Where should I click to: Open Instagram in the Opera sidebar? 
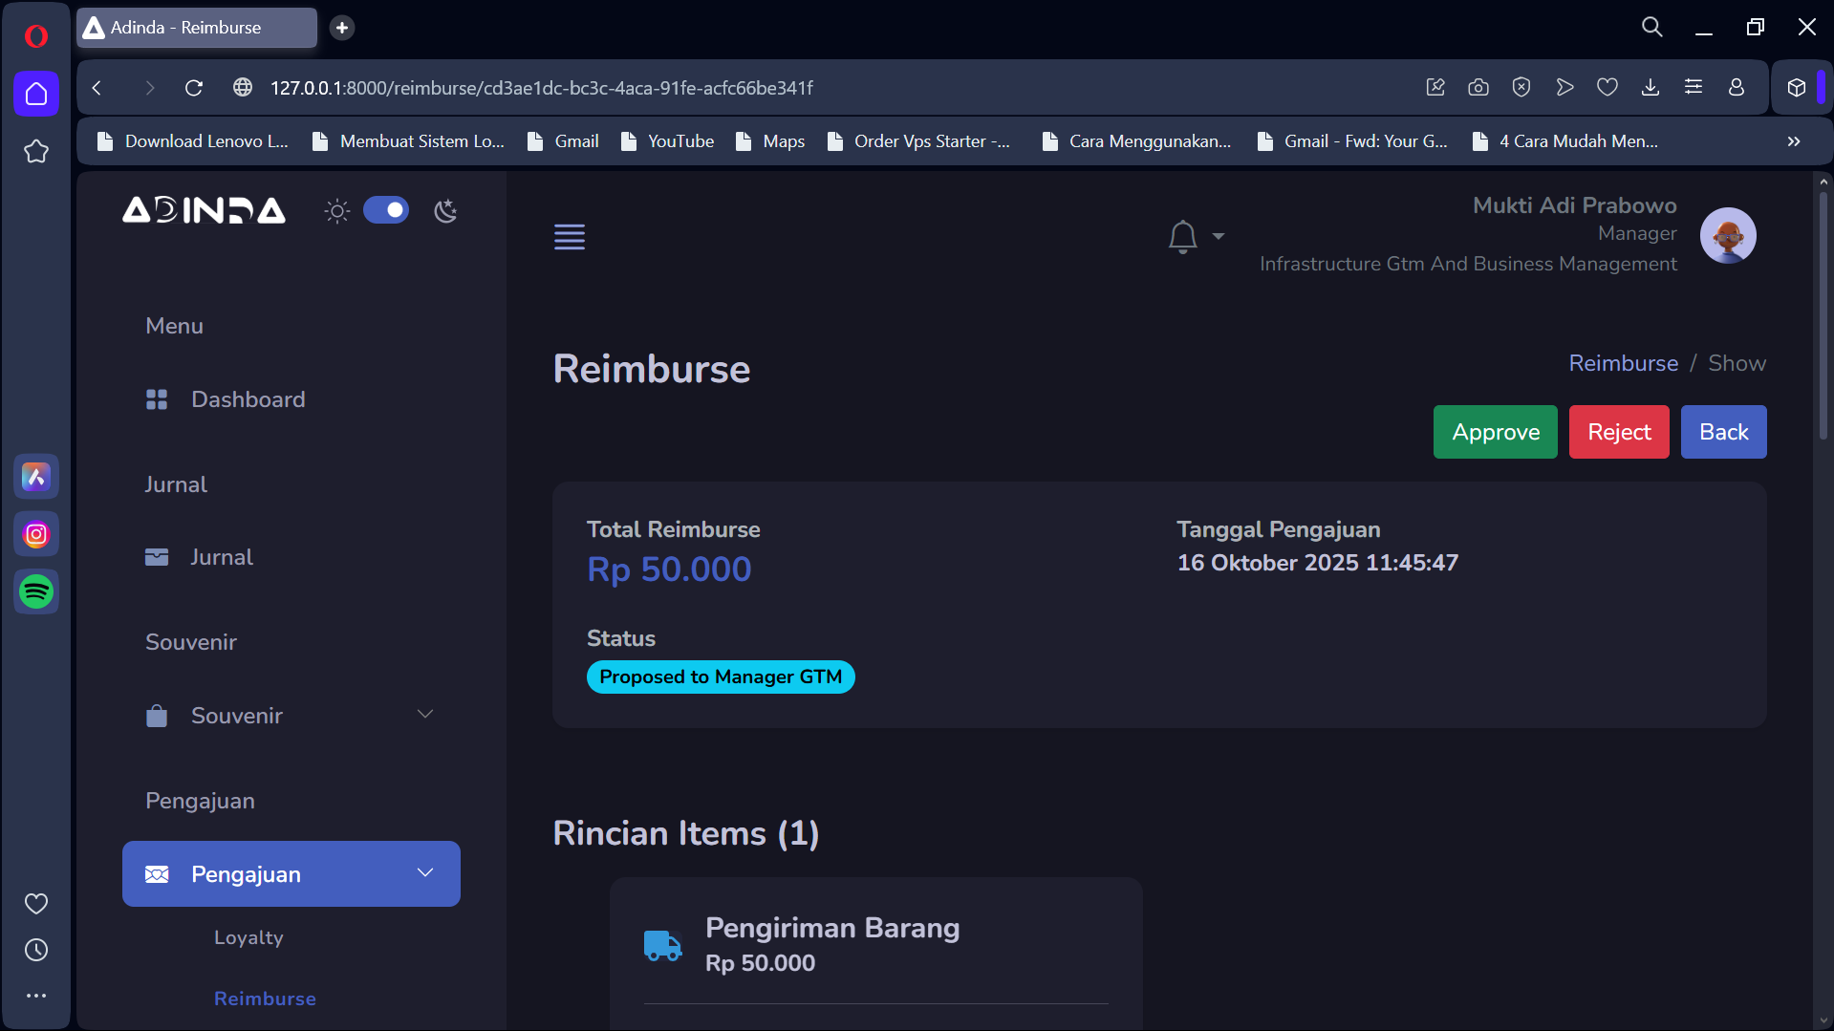[36, 534]
